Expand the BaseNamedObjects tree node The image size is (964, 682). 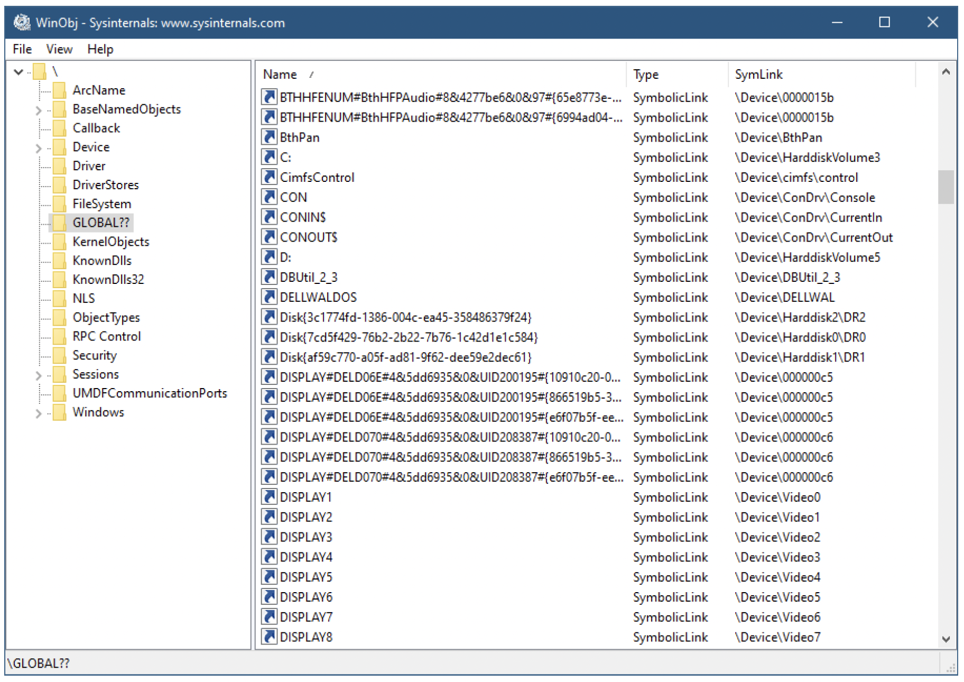(38, 110)
